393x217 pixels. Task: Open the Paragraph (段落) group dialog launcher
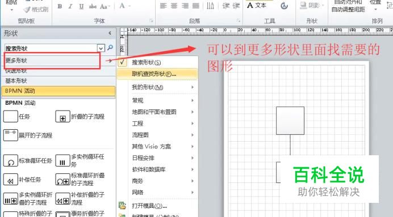point(239,21)
